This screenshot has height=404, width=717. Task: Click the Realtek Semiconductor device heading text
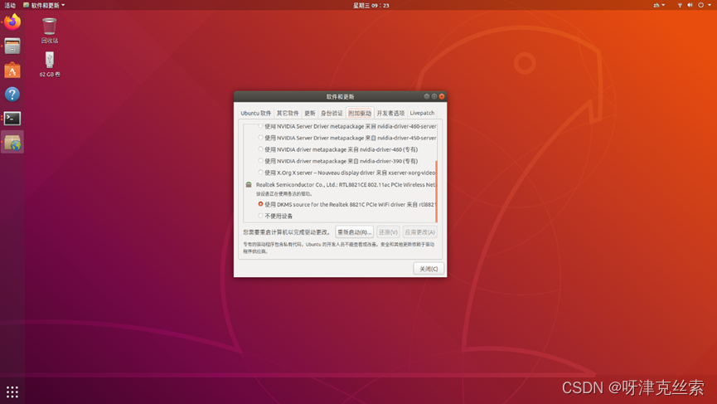coord(346,184)
